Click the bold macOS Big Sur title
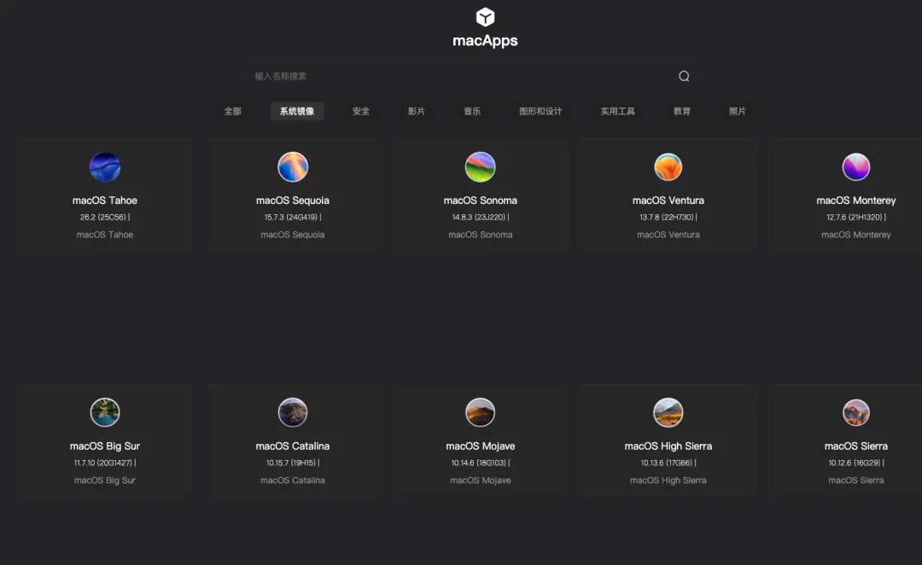This screenshot has height=565, width=922. pyautogui.click(x=105, y=446)
